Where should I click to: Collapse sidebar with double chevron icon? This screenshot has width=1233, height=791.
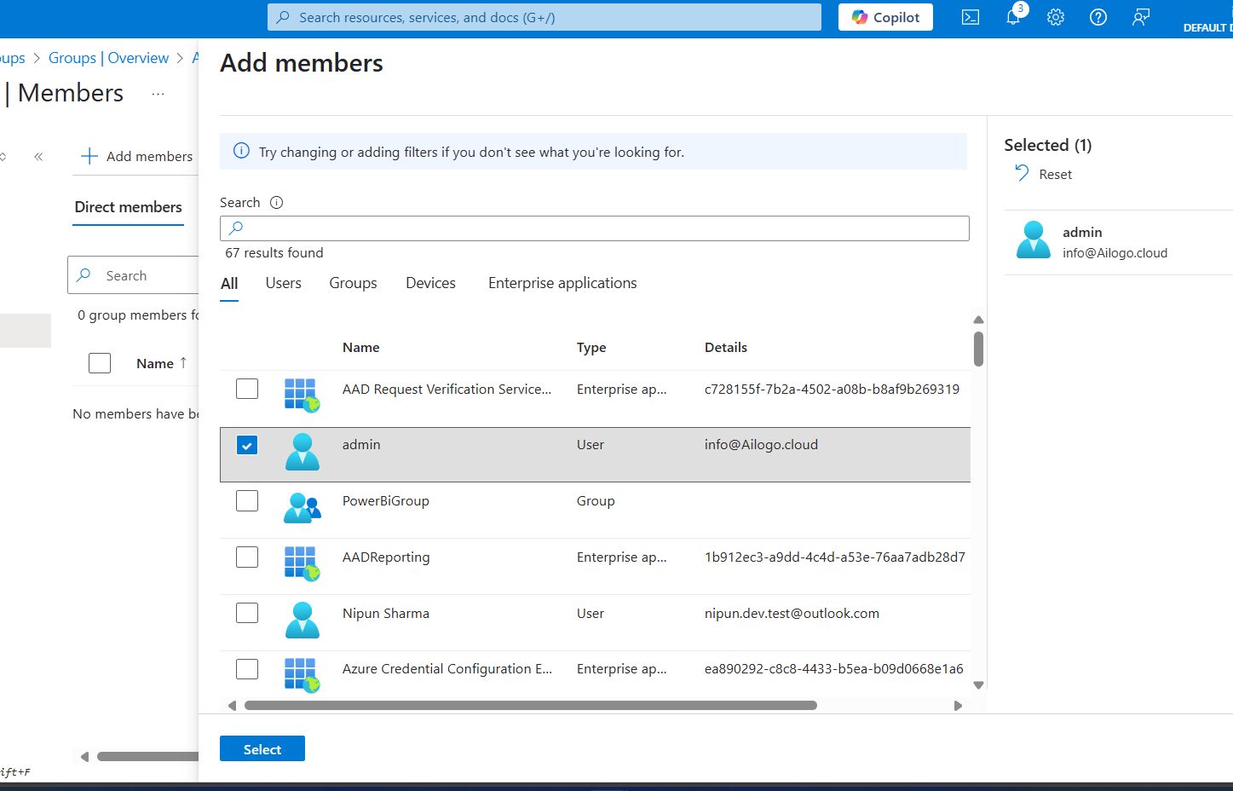click(38, 157)
